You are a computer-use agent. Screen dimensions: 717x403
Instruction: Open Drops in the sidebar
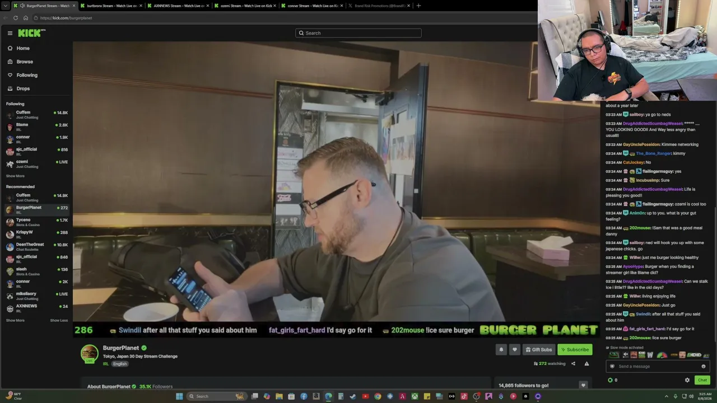tap(23, 88)
